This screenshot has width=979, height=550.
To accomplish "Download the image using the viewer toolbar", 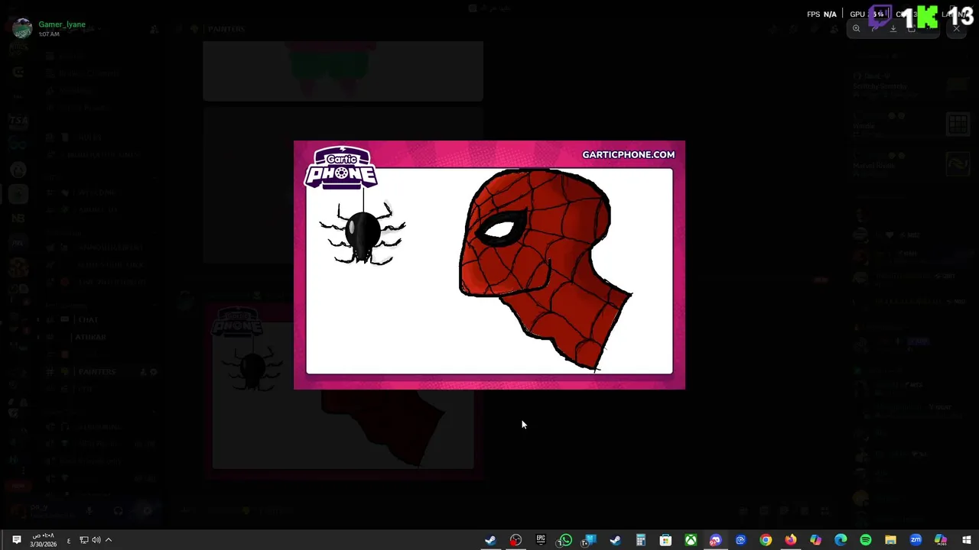I will click(893, 28).
